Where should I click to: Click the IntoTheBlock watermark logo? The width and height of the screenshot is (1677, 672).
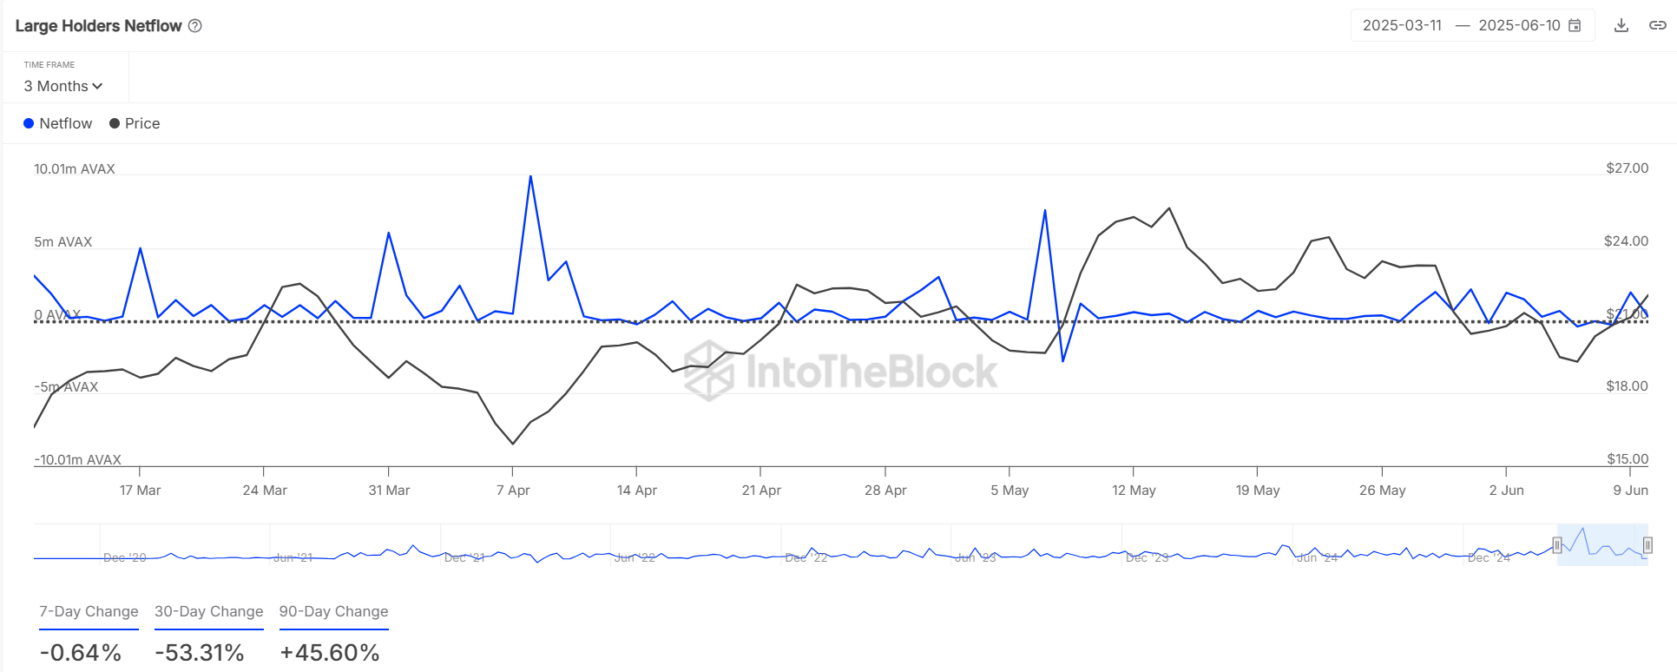click(840, 371)
